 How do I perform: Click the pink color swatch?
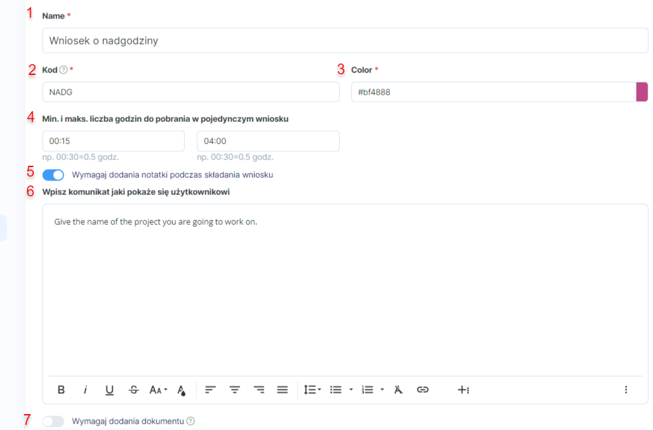point(642,92)
